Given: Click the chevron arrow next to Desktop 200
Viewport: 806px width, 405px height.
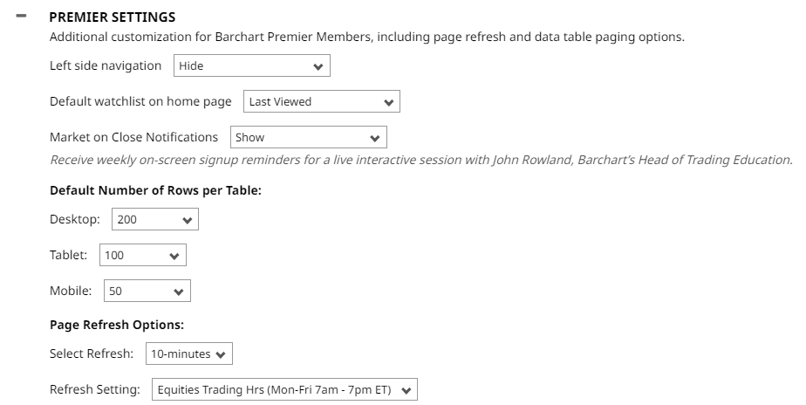Looking at the screenshot, I should point(187,221).
